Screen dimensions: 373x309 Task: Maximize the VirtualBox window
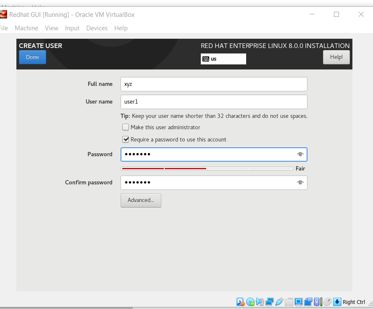pyautogui.click(x=336, y=15)
